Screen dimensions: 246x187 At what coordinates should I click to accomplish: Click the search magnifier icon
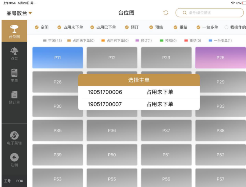click(x=185, y=13)
